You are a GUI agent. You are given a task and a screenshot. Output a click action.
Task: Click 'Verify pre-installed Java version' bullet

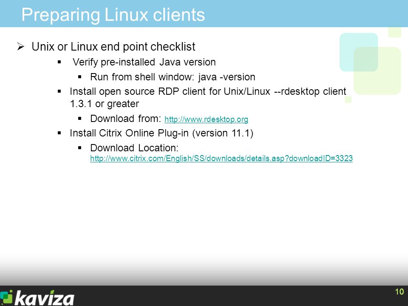pos(144,62)
